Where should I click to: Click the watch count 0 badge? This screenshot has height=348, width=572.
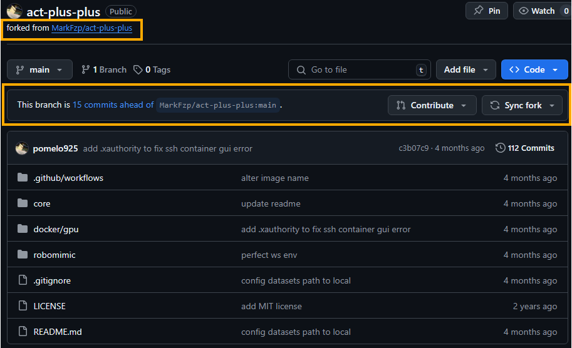(x=566, y=11)
